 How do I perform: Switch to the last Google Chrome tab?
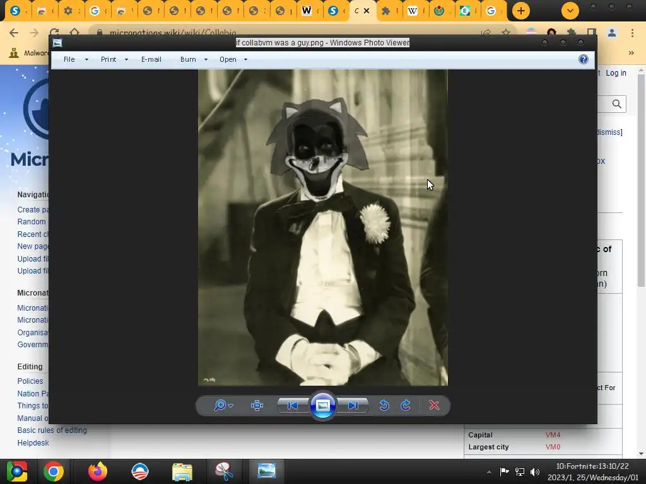point(493,11)
